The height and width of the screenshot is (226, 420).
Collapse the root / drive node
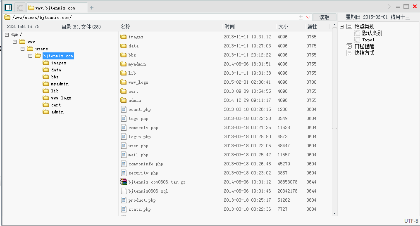7,35
